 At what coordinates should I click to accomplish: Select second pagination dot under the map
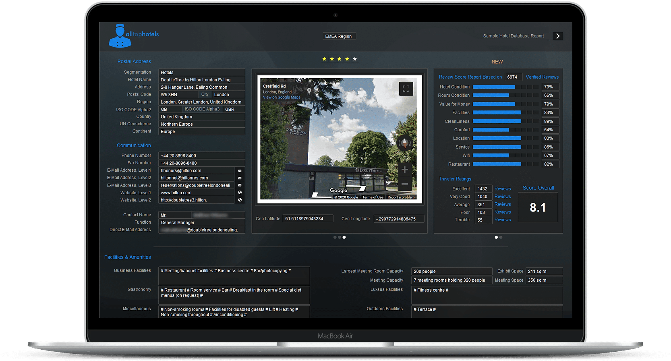point(340,237)
